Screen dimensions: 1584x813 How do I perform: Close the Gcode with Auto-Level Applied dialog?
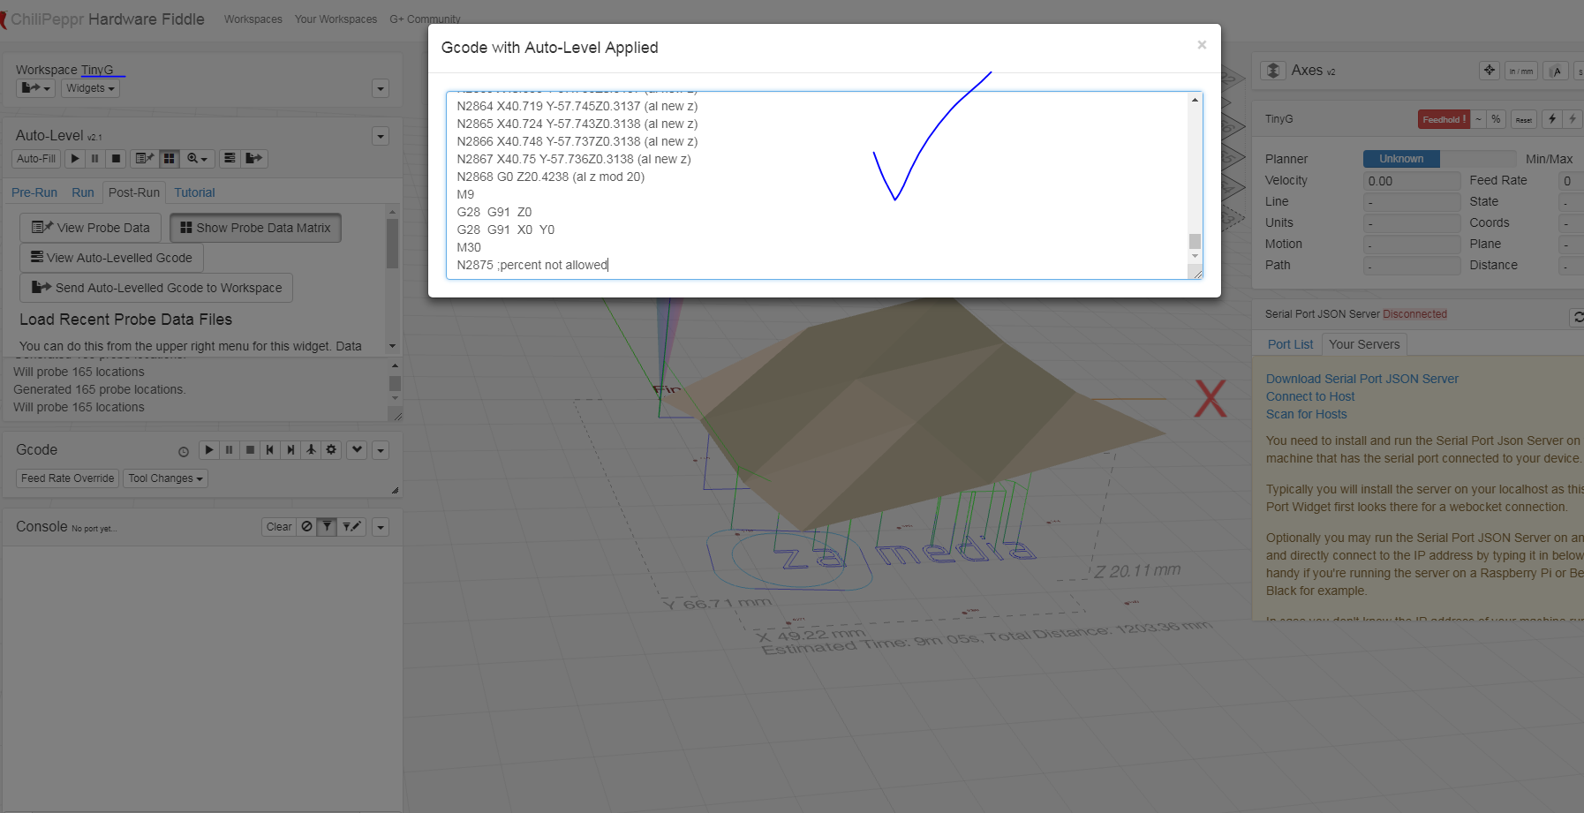click(x=1202, y=45)
